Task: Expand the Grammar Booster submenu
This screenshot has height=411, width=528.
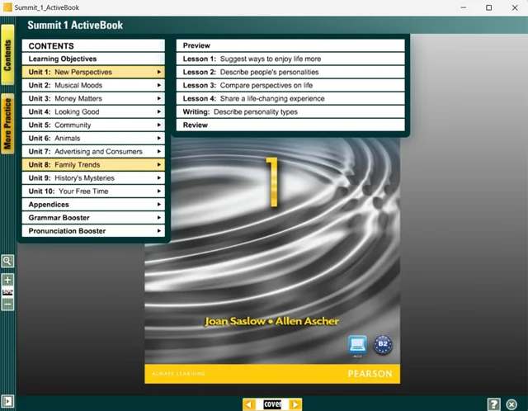Action: click(x=93, y=218)
